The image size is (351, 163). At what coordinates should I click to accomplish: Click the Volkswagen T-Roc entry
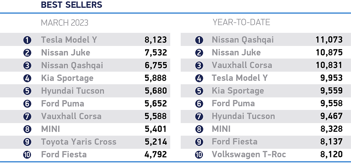click(x=249, y=154)
